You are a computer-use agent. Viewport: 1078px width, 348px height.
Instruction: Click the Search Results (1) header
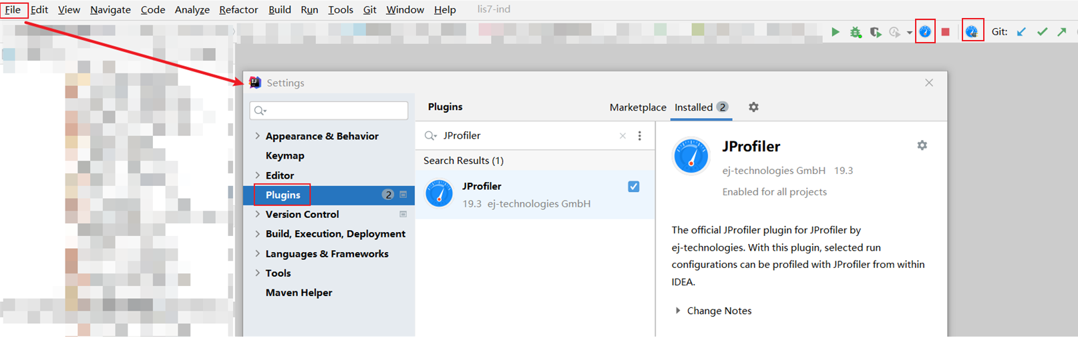(464, 161)
